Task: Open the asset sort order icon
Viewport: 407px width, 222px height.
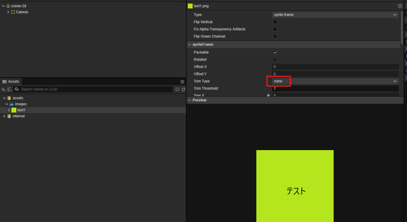Action: [x=9, y=90]
